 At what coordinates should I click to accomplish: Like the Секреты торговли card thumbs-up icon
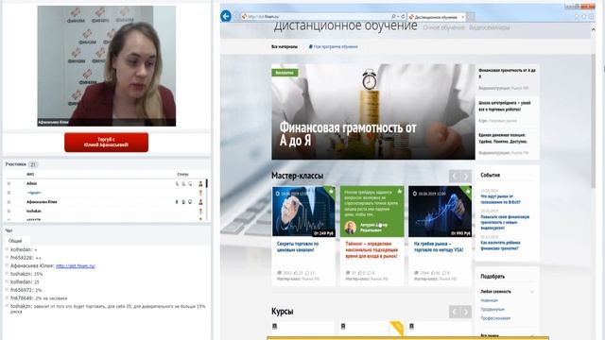[331, 191]
